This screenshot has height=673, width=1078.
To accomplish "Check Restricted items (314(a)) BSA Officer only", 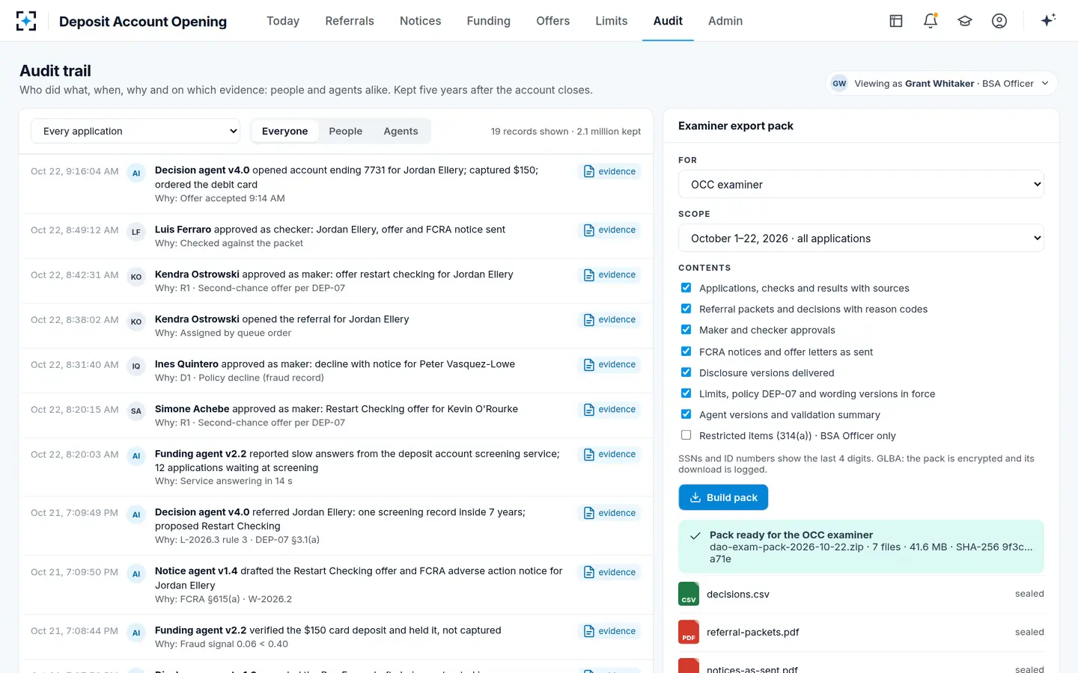I will point(686,435).
